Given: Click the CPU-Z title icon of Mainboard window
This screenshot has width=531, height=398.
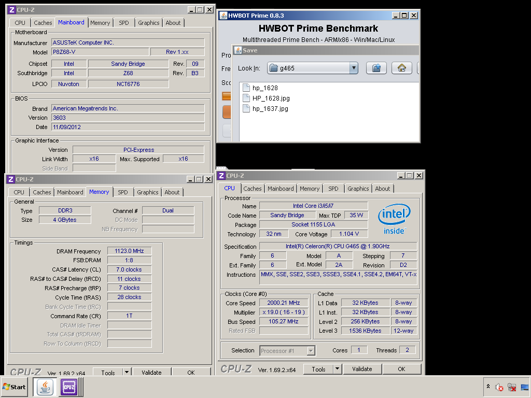Looking at the screenshot, I should click(11, 10).
